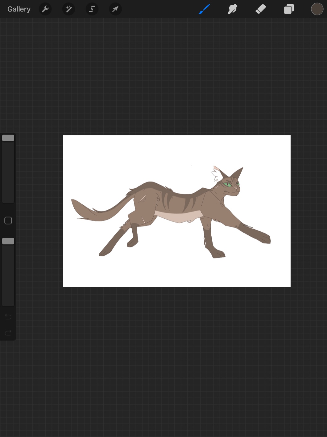Select the Smudge tool
This screenshot has width=327, height=437.
coord(232,9)
